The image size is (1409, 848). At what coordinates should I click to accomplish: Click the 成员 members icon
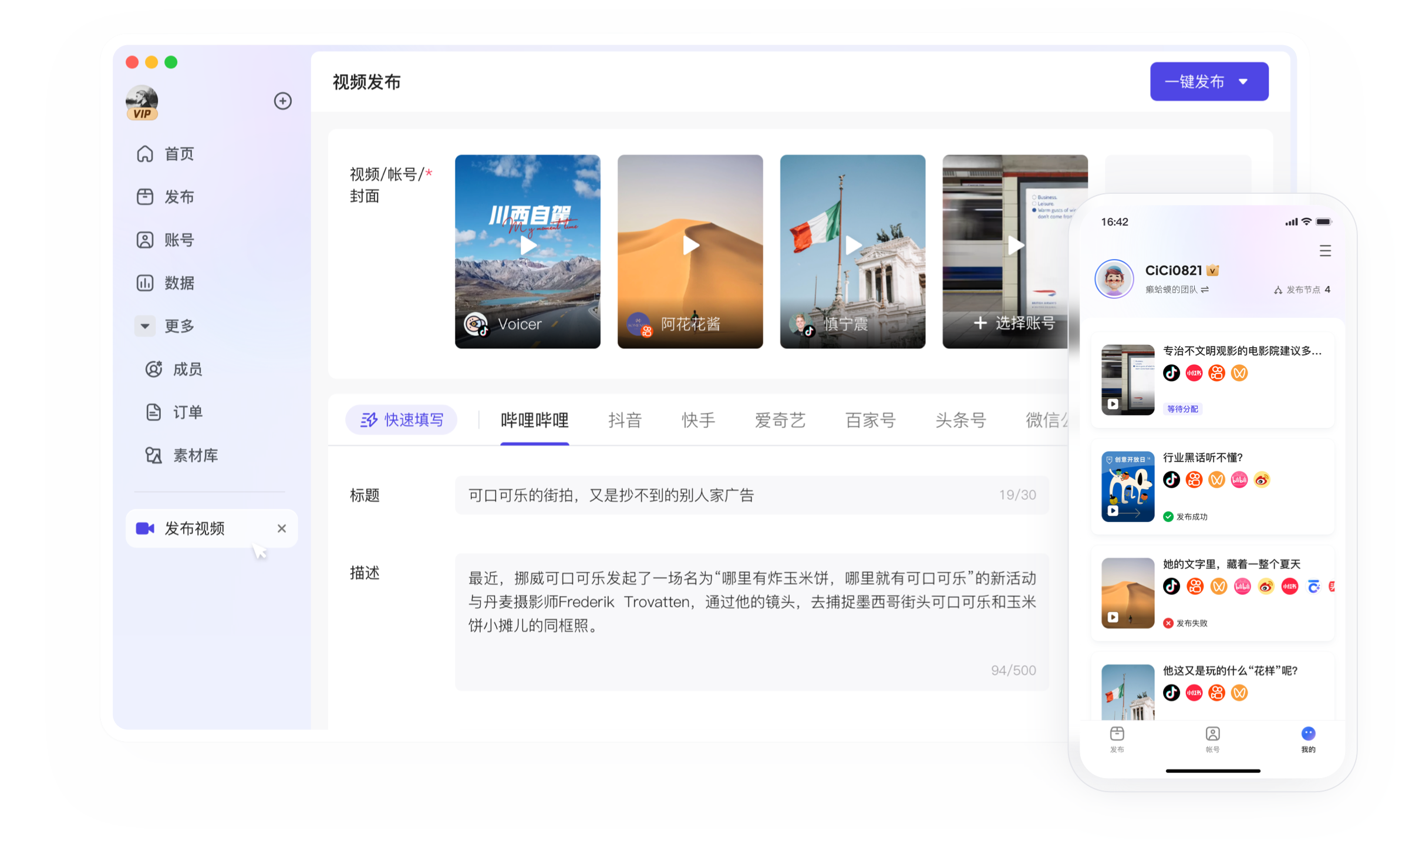154,369
